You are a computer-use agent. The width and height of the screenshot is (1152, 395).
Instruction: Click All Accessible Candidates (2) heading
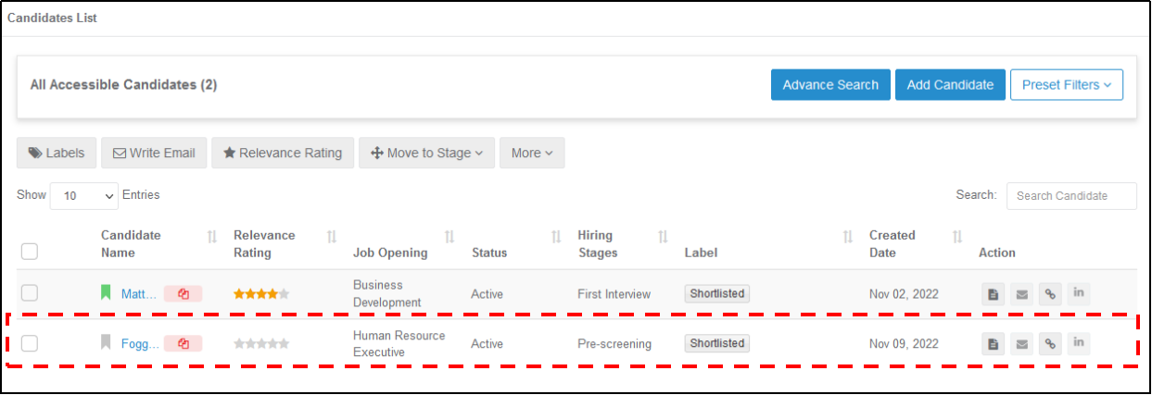pos(123,84)
